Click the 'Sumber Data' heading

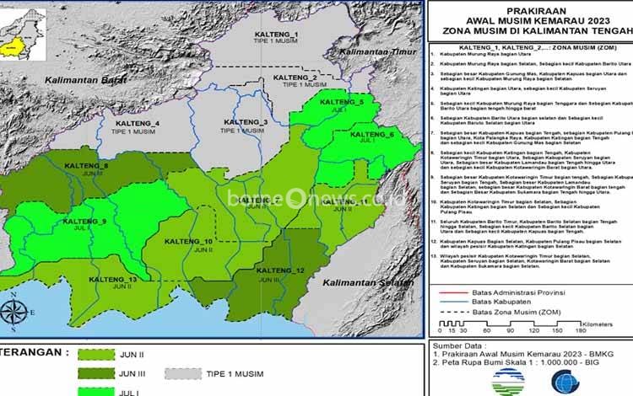[x=459, y=346]
